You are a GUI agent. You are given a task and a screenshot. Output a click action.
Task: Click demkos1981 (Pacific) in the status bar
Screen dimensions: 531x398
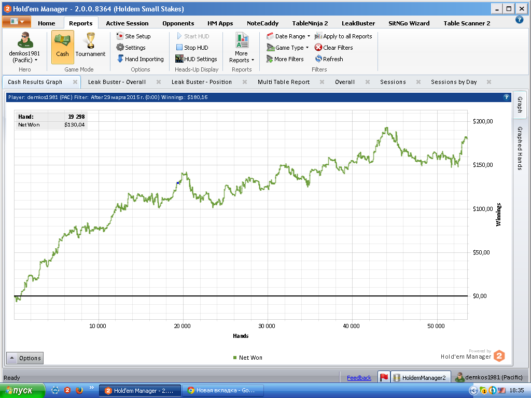[489, 377]
